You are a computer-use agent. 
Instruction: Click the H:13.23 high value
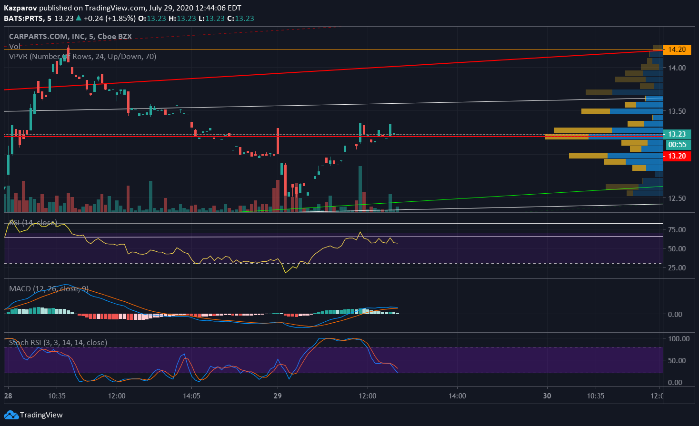(x=182, y=19)
